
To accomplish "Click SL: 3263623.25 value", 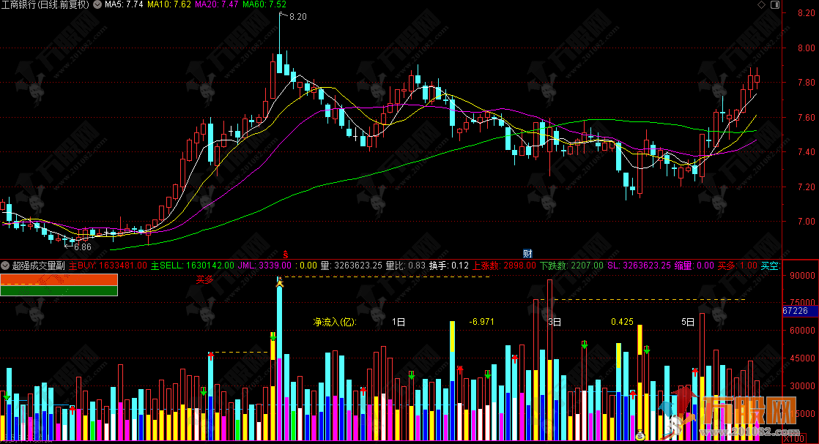I will pyautogui.click(x=639, y=266).
